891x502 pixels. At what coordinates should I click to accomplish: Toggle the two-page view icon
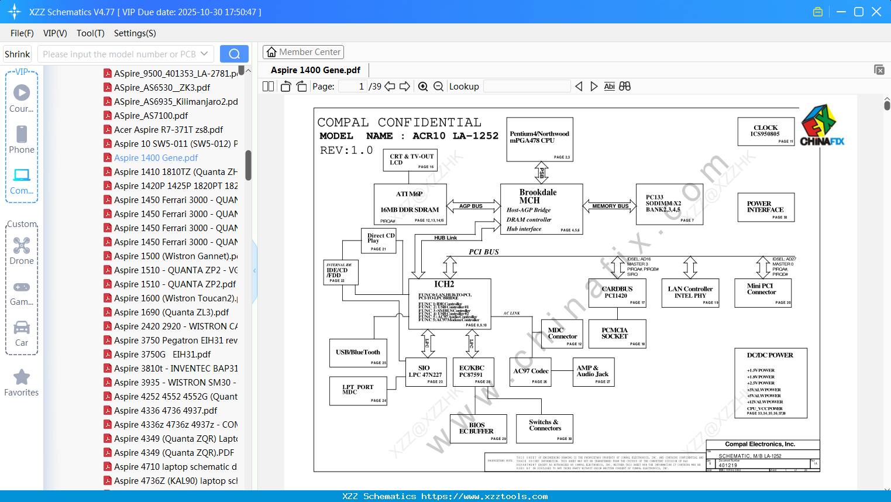(268, 87)
